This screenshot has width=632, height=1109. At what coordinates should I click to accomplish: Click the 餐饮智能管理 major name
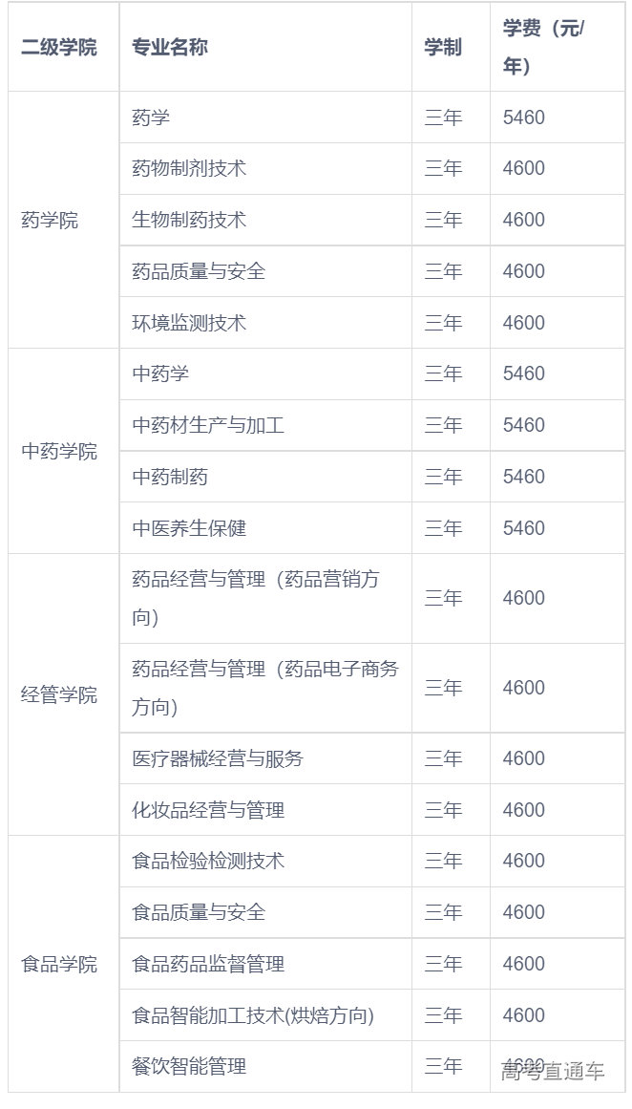point(189,1066)
